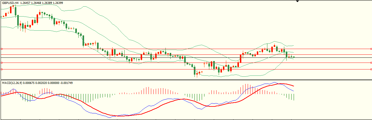Select left handle of the middle red horizontal line
Viewport: 372px width, 120px height.
tap(2, 63)
